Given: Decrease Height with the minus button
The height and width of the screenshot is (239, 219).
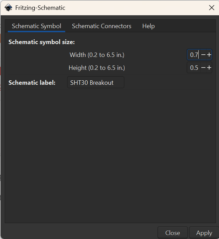Looking at the screenshot, I should (203, 68).
